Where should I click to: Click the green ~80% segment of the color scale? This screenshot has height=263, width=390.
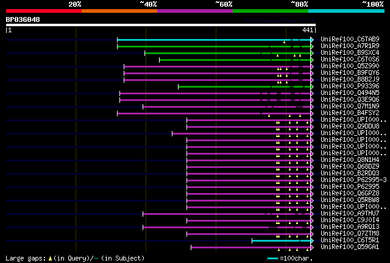271,11
